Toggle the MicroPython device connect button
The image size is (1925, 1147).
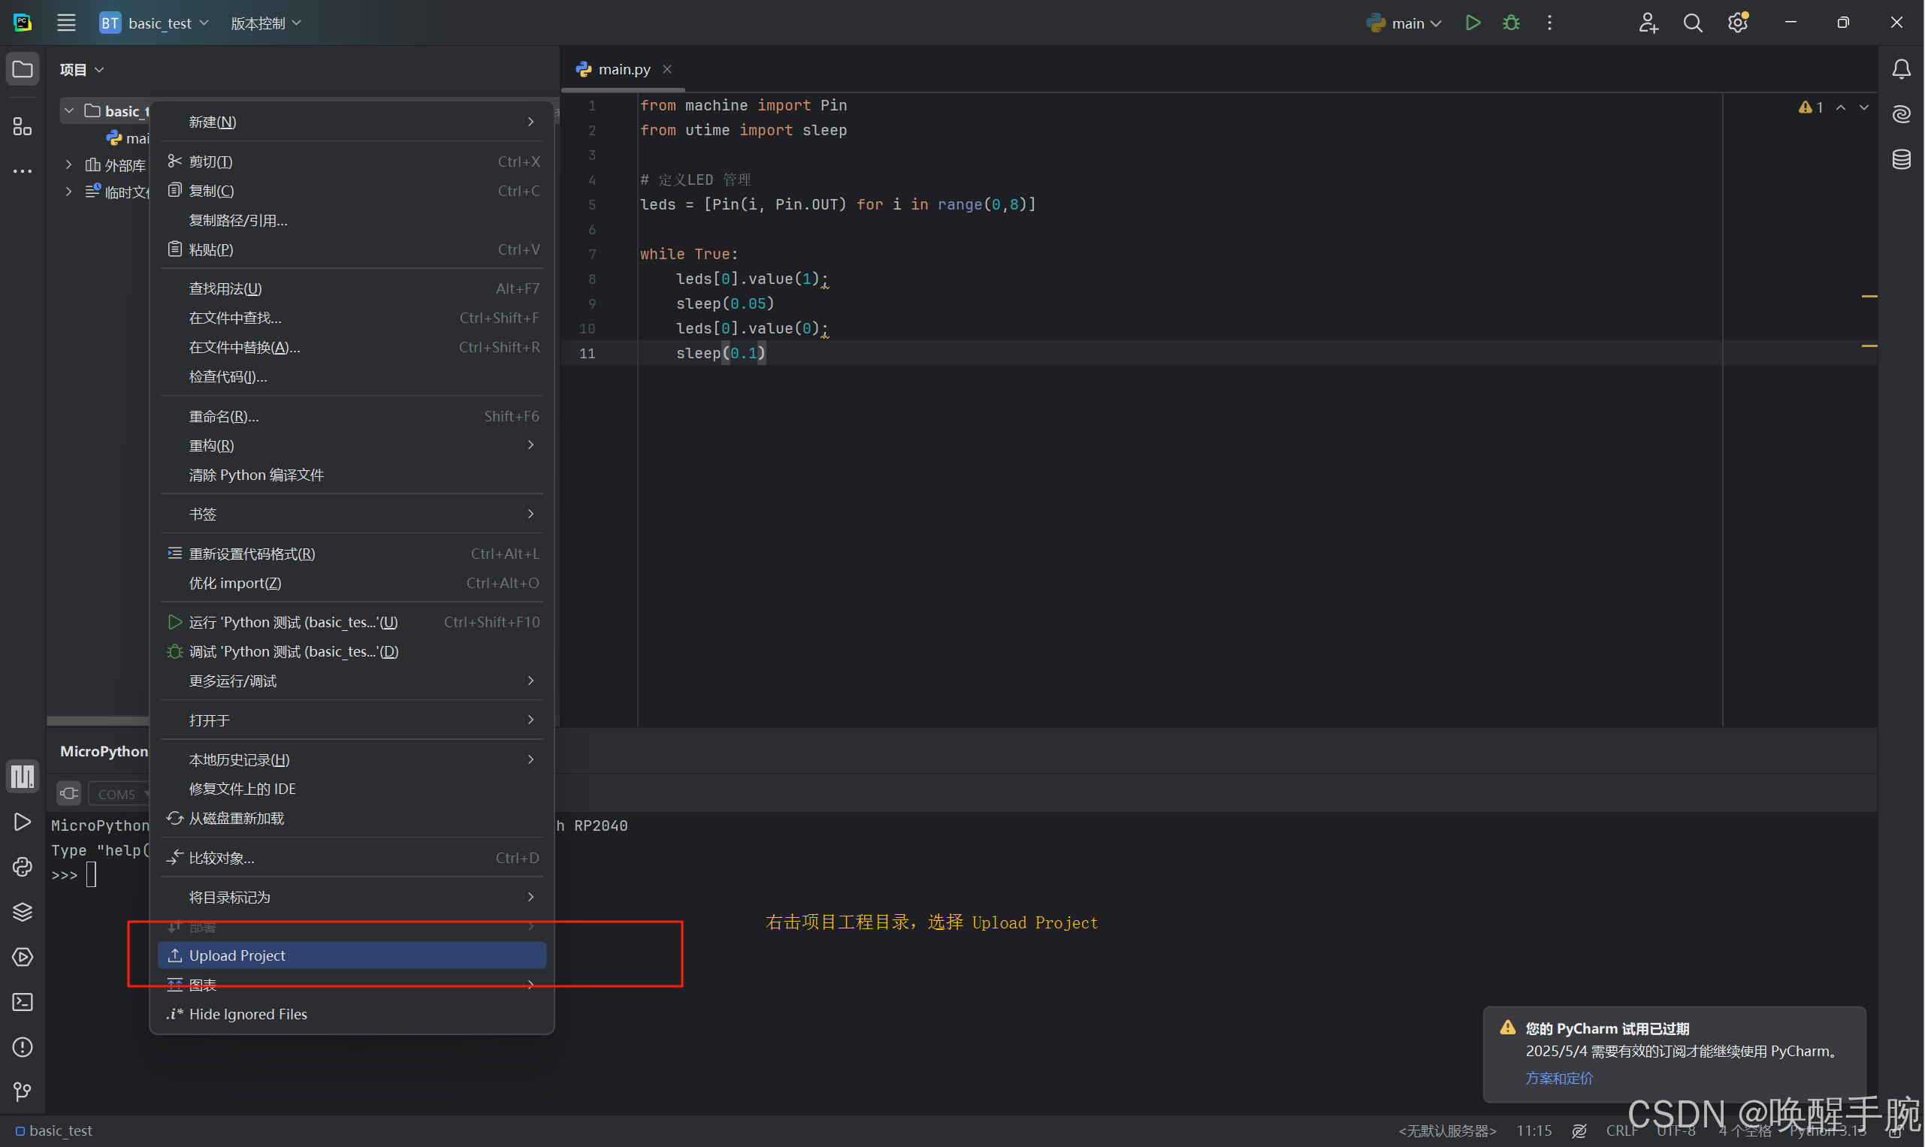click(x=69, y=794)
